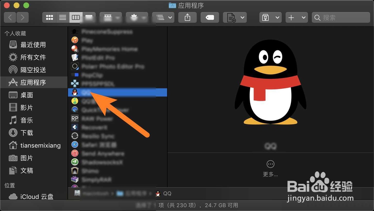The width and height of the screenshot is (374, 211).
Task: Switch to list view
Action: pos(63,18)
